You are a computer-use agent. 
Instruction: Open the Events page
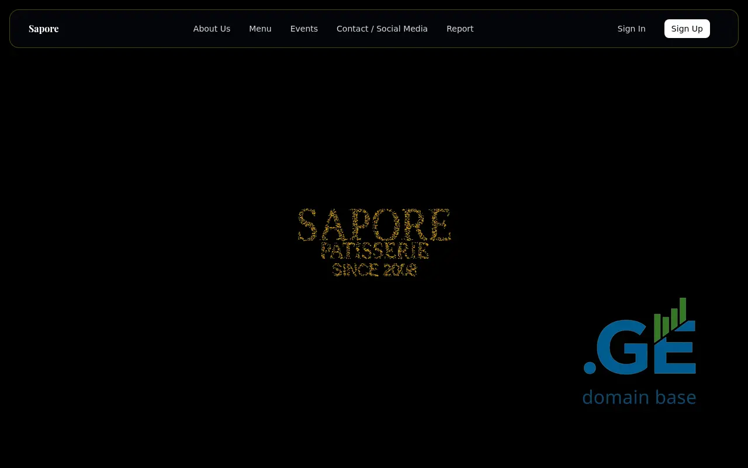(304, 29)
